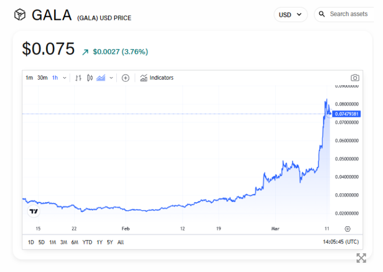This screenshot has width=383, height=272.
Task: Click the Search assets field
Action: (x=348, y=14)
